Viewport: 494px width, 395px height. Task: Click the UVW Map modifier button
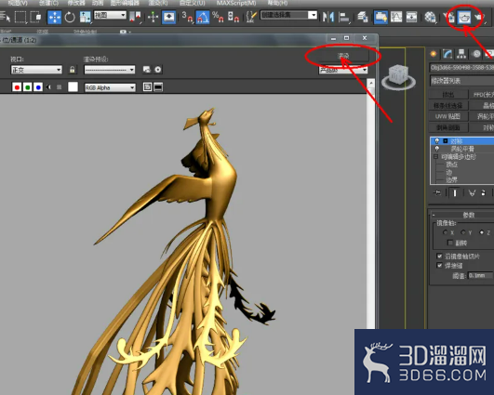click(448, 116)
